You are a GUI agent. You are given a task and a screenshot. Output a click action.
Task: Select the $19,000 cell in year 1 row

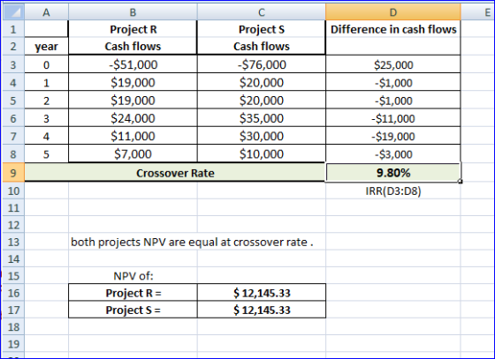pos(133,82)
